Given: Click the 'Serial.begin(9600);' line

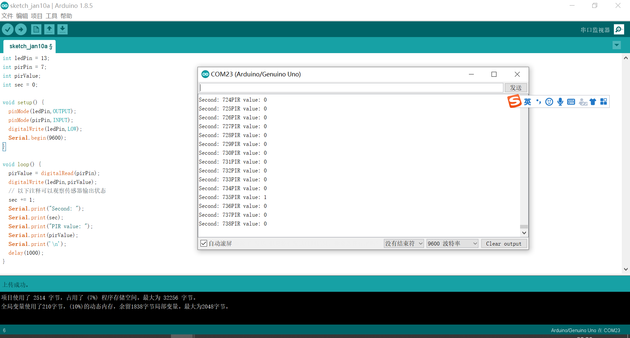Looking at the screenshot, I should [37, 138].
